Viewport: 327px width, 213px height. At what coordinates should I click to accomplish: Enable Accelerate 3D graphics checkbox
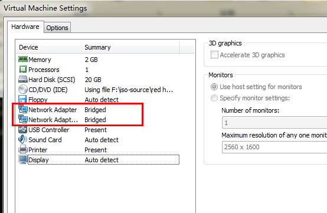pyautogui.click(x=214, y=55)
